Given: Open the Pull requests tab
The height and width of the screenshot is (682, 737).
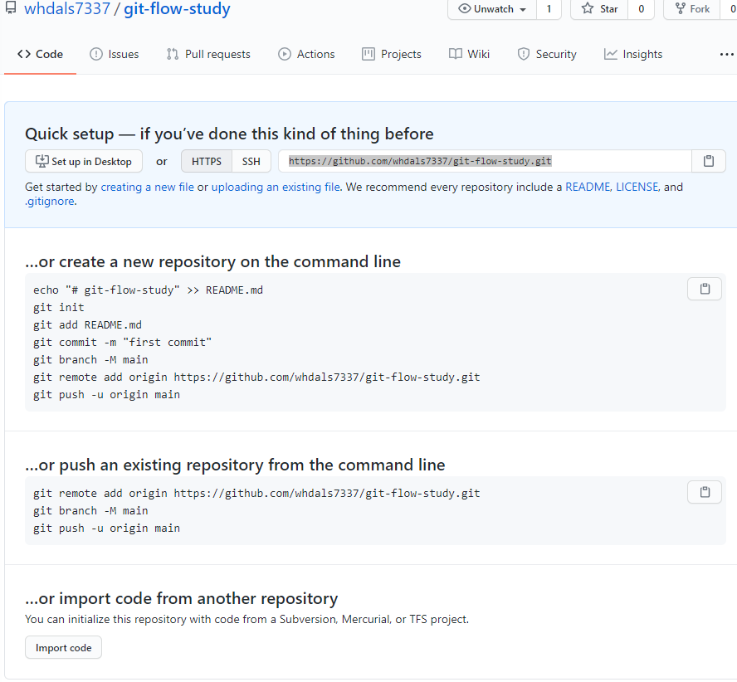Looking at the screenshot, I should coord(208,55).
